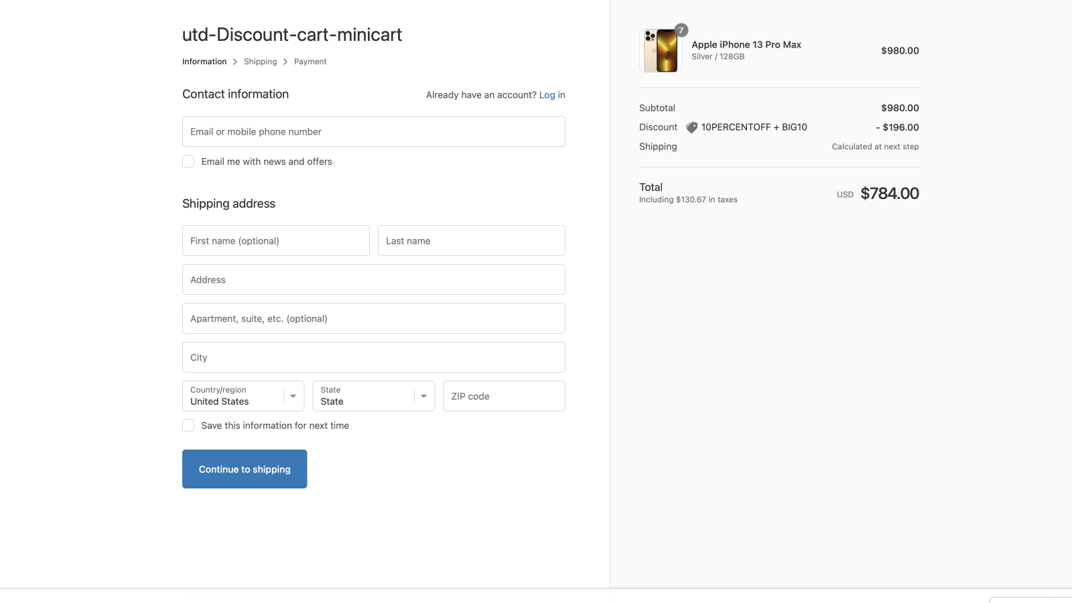Click the Last name field
Image resolution: width=1072 pixels, height=603 pixels.
pos(471,241)
